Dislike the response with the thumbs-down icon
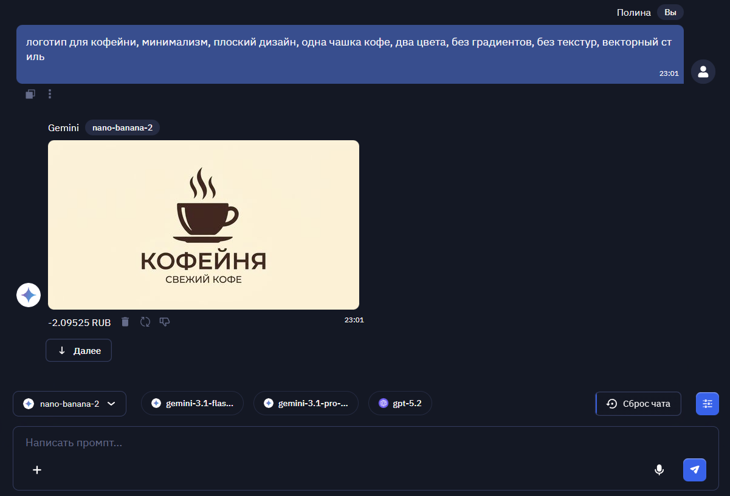The width and height of the screenshot is (730, 496). (x=165, y=322)
